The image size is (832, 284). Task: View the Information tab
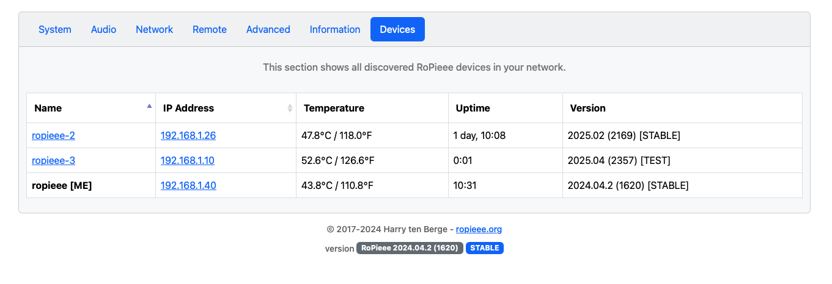335,29
